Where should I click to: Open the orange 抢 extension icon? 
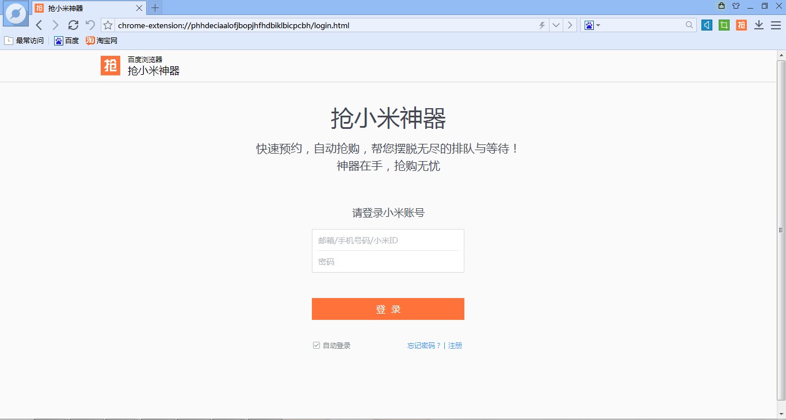point(741,25)
